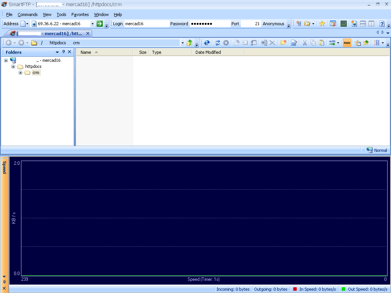Select the crm folder in the tree
Viewport: 391px width, 293px height.
[x=36, y=73]
